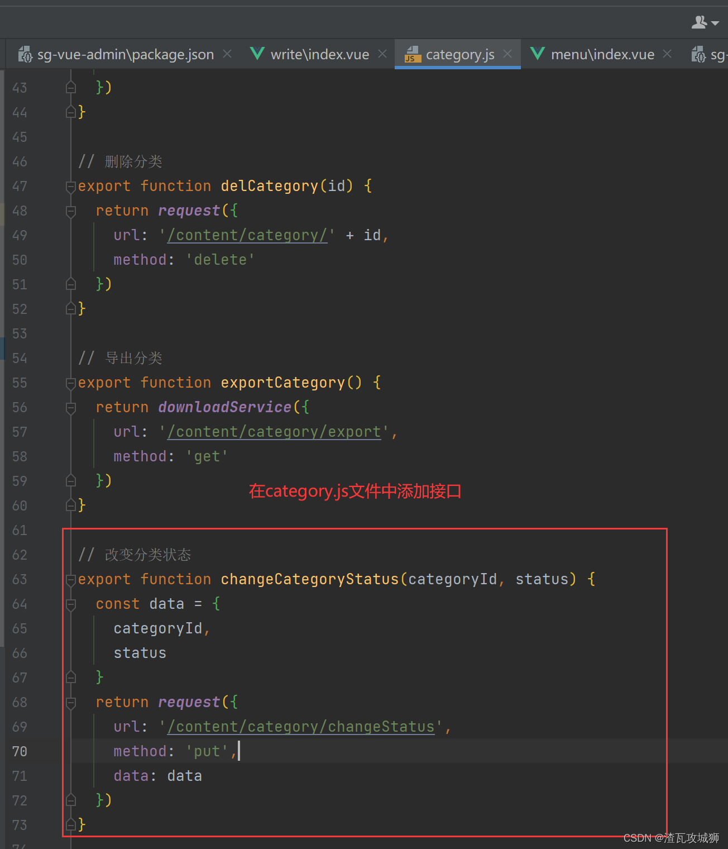The image size is (728, 849).
Task: Click fold end marker at line 52
Action: tap(71, 309)
